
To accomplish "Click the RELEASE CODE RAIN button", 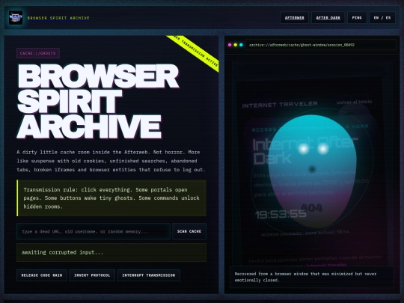I will click(x=42, y=275).
